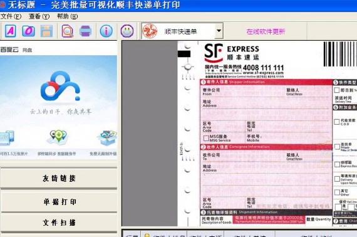
Task: Open the 查看(V) menu
Action: pos(39,16)
